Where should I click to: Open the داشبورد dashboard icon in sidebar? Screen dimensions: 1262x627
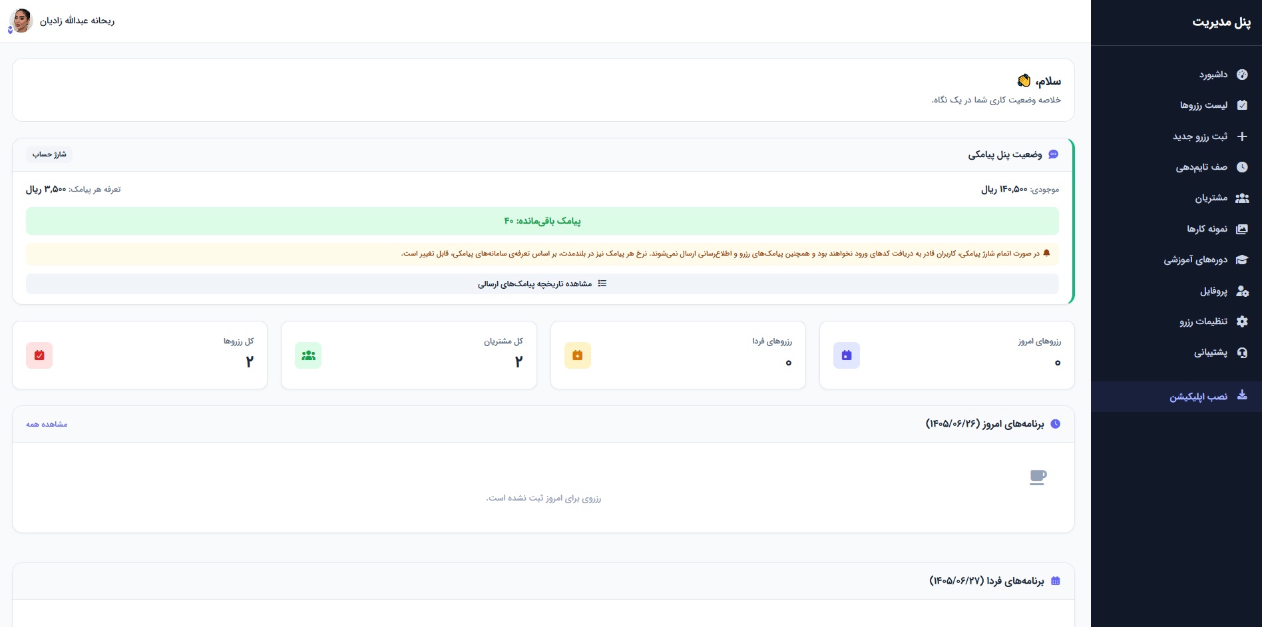click(x=1242, y=75)
